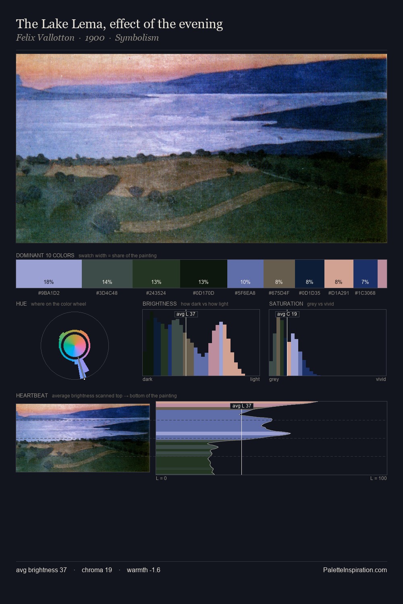Click the 'L = 100' axis label
The height and width of the screenshot is (604, 403).
pos(378,478)
